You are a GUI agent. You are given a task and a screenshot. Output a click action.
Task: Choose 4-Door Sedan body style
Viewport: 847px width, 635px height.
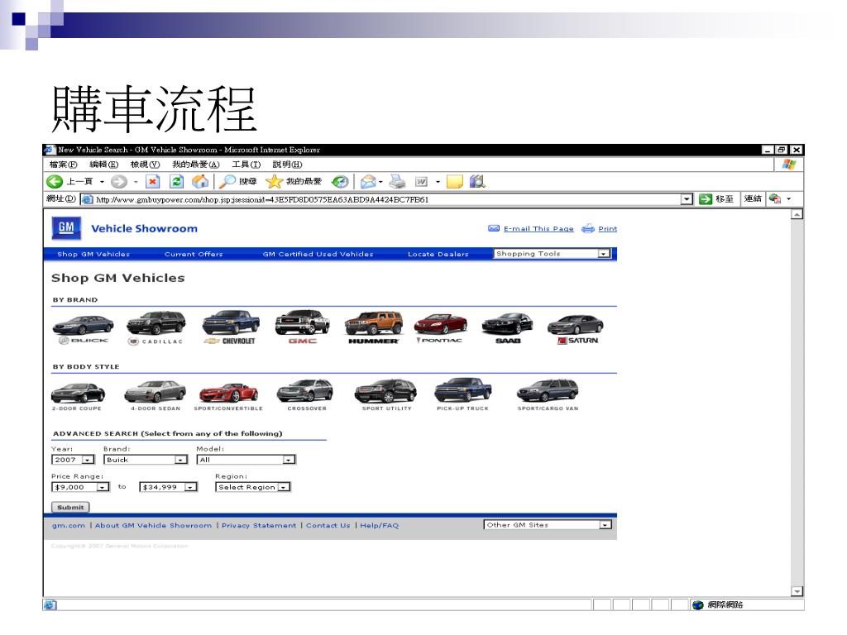click(x=155, y=396)
